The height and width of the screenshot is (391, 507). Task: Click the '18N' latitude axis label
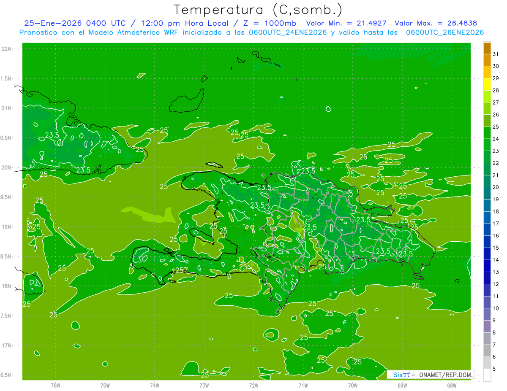click(6, 286)
